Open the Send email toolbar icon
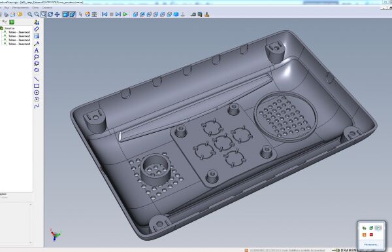The image size is (392, 252). click(x=13, y=14)
